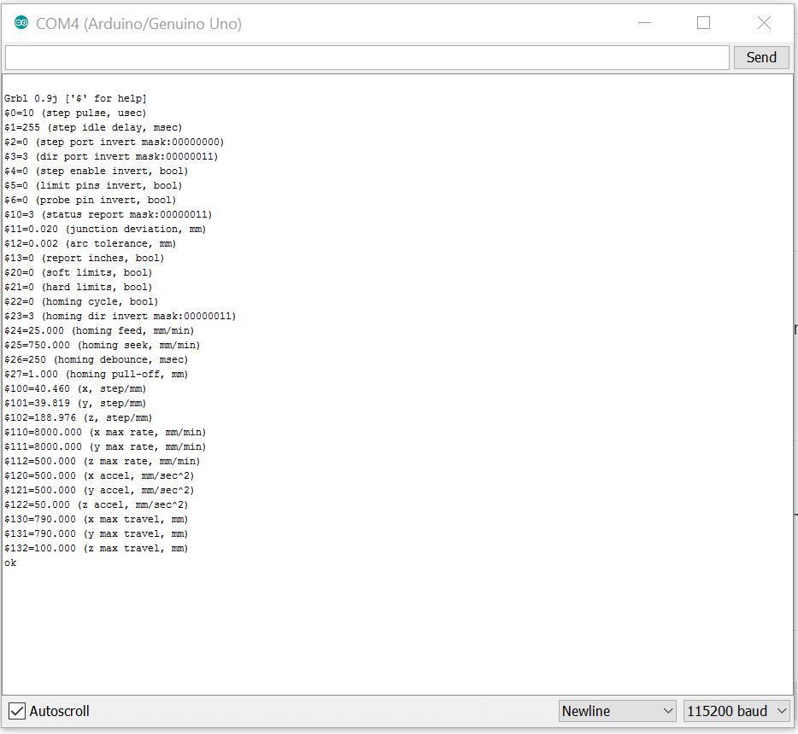Click the '$25=750.000 (homing seek, mm/min)' line
Screen dimensions: 798x734
coord(103,345)
